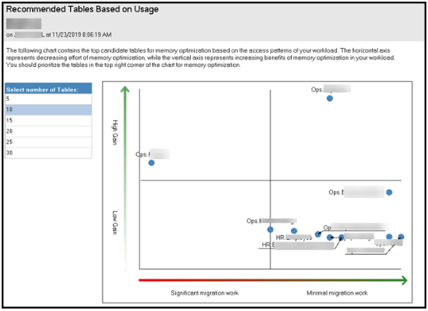
Task: Click the Select number of Tables header
Action: tap(49, 89)
